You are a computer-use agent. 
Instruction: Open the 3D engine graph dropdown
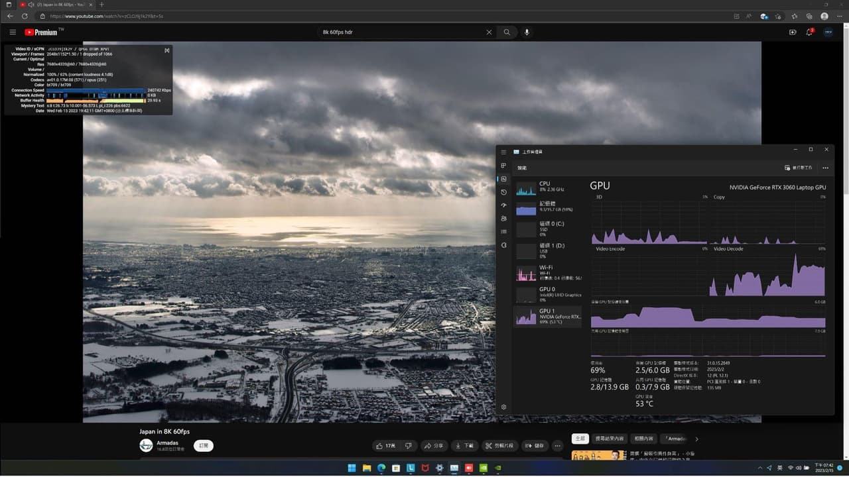600,197
